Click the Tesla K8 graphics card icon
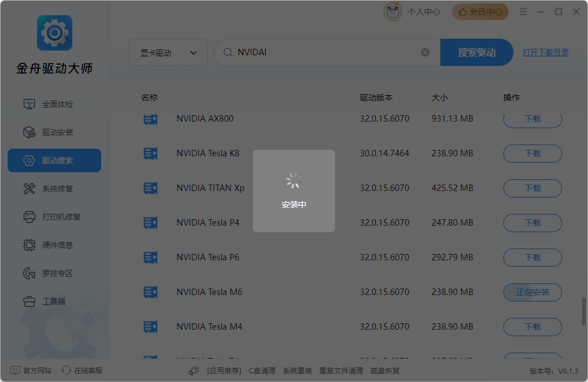This screenshot has height=382, width=588. coord(151,154)
